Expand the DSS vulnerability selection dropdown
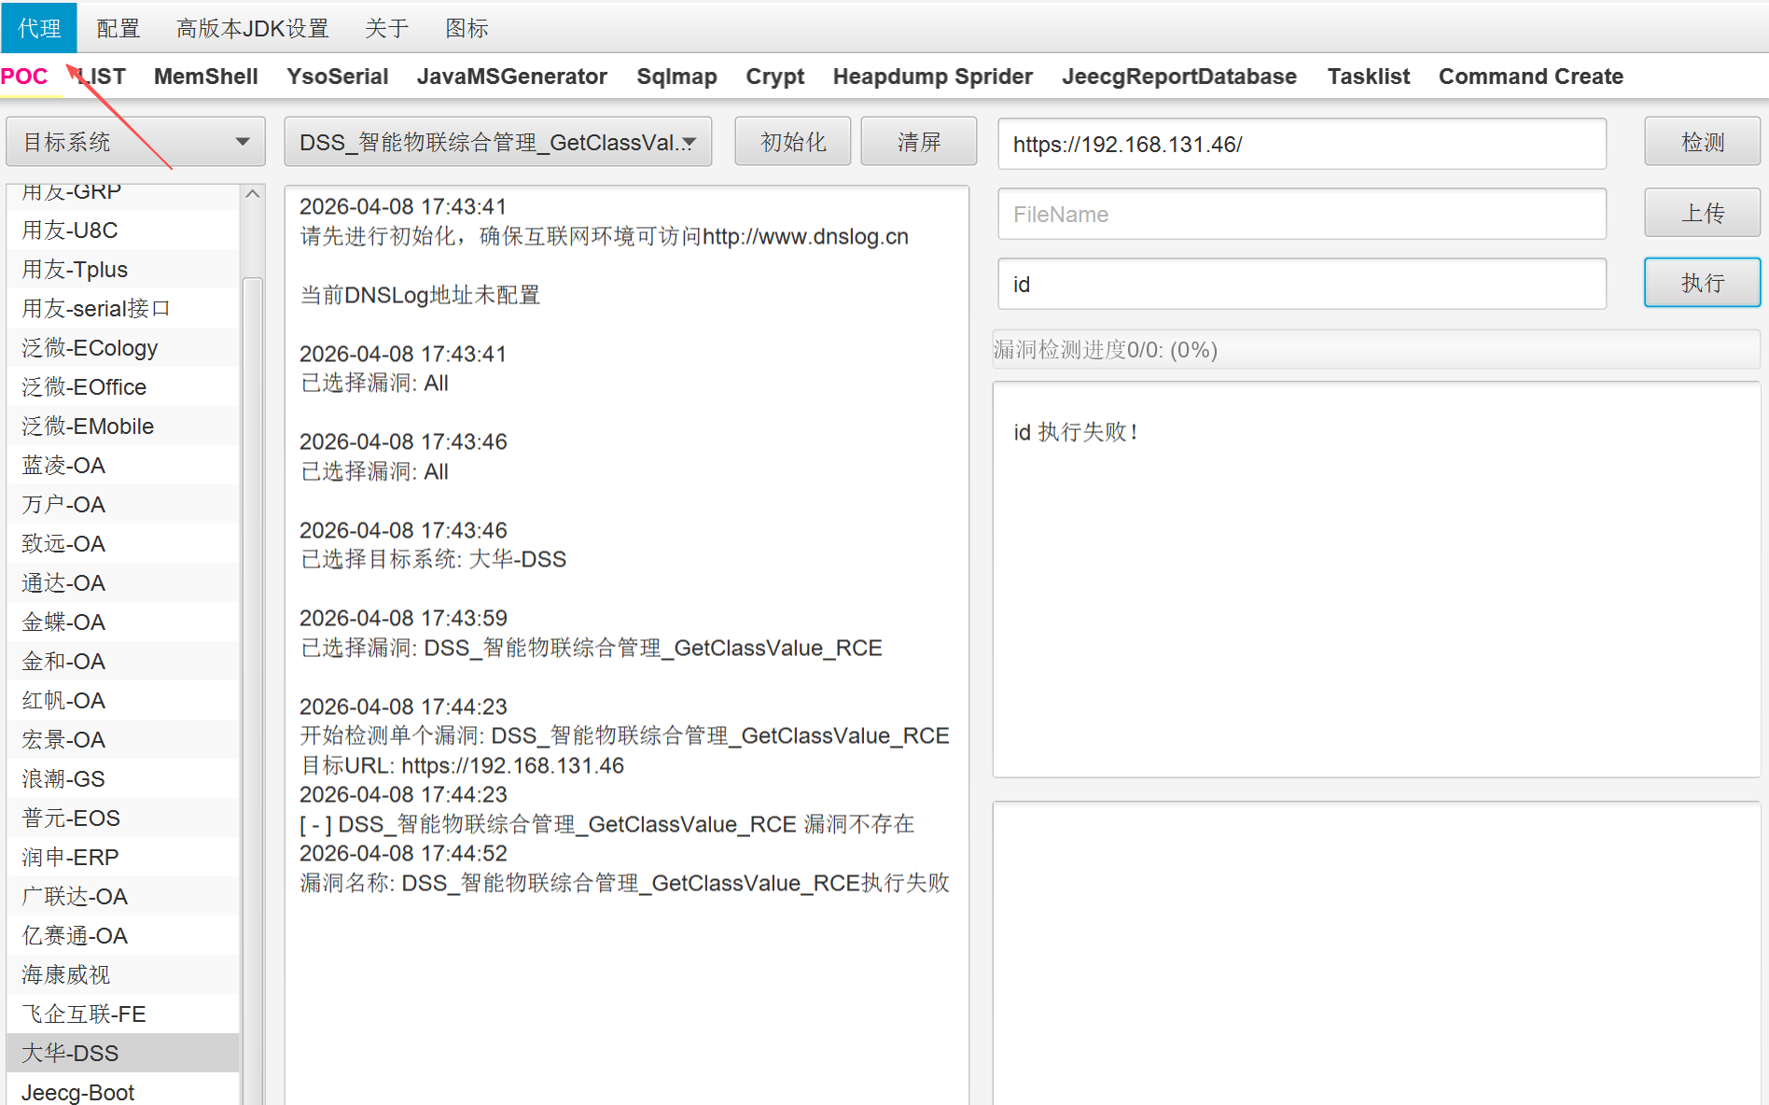 point(497,142)
